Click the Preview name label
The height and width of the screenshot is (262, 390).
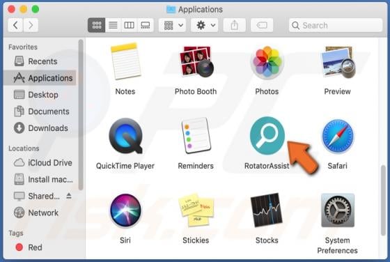click(337, 91)
